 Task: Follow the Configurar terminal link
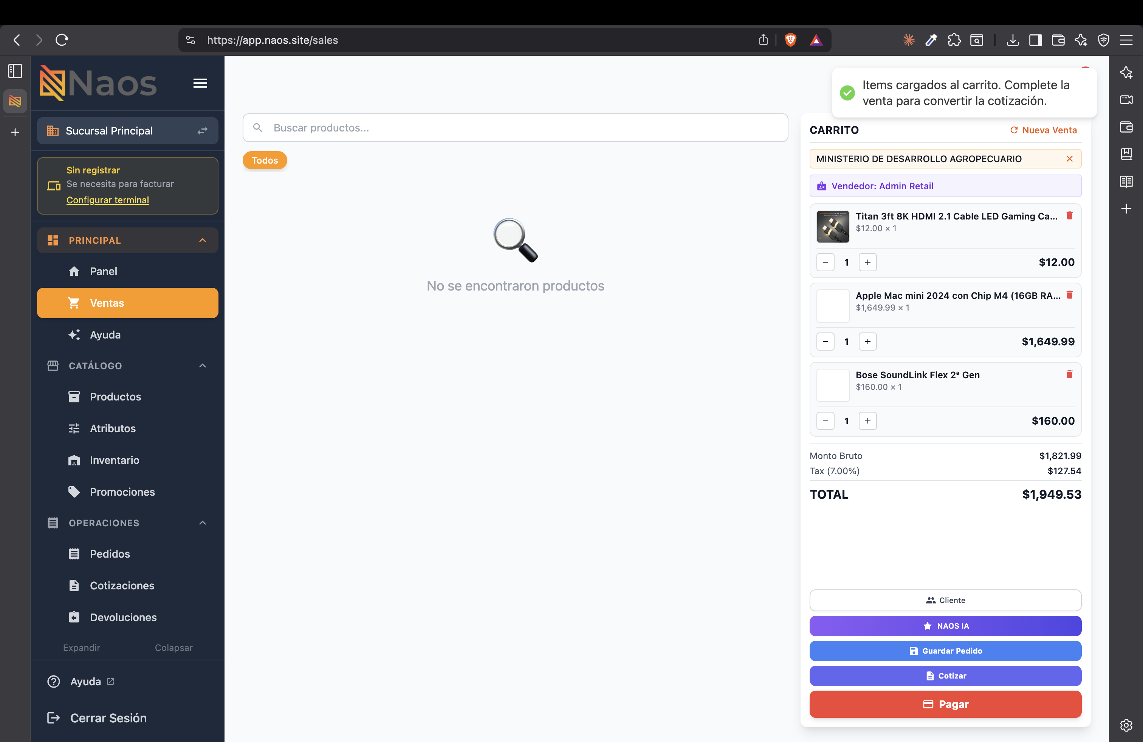pyautogui.click(x=108, y=200)
